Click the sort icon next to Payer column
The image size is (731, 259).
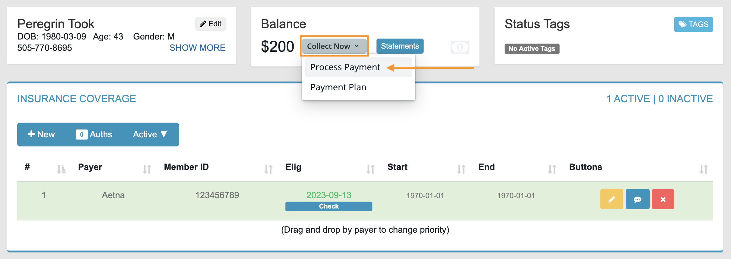click(146, 168)
